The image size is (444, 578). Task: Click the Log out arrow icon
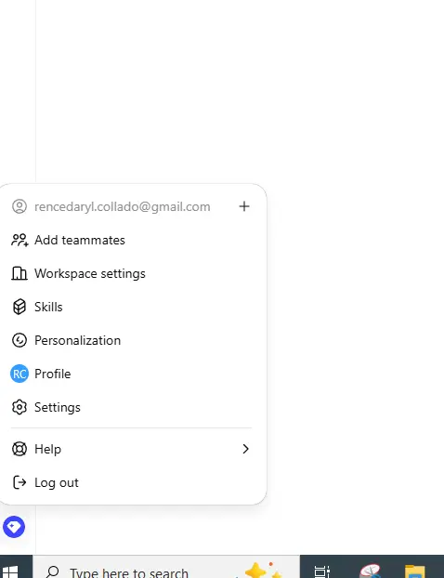coord(20,482)
